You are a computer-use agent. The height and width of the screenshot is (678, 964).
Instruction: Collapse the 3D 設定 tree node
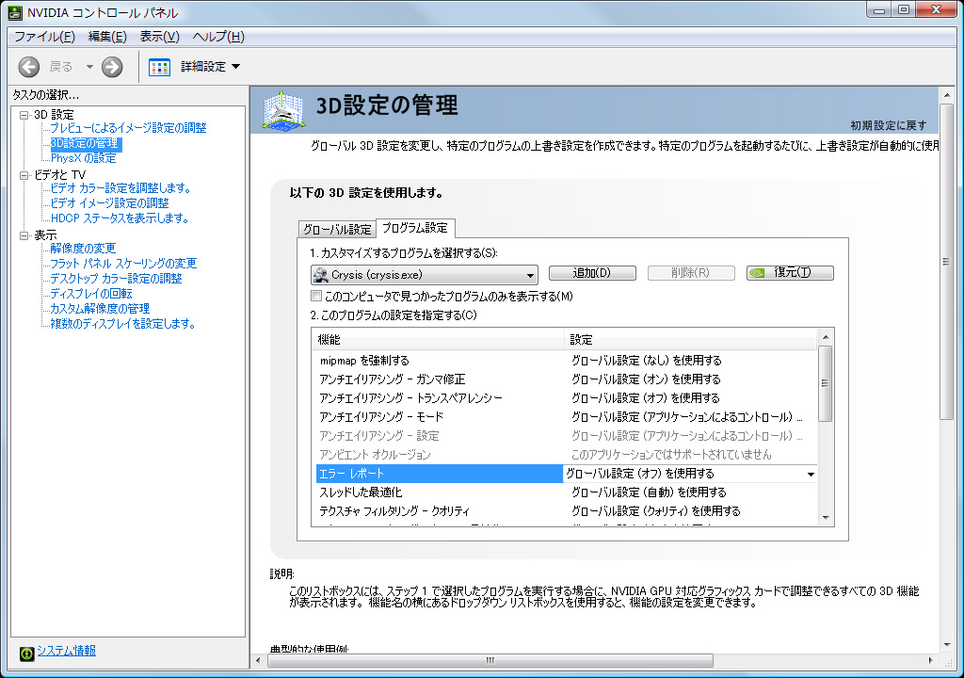[24, 115]
